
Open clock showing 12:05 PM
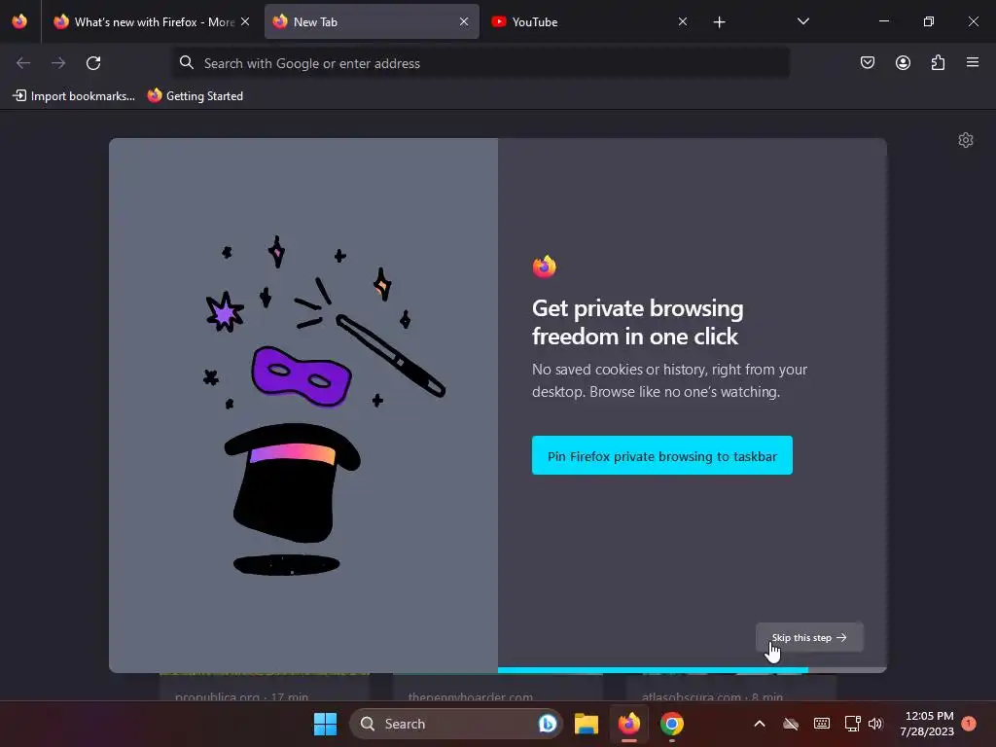click(927, 724)
